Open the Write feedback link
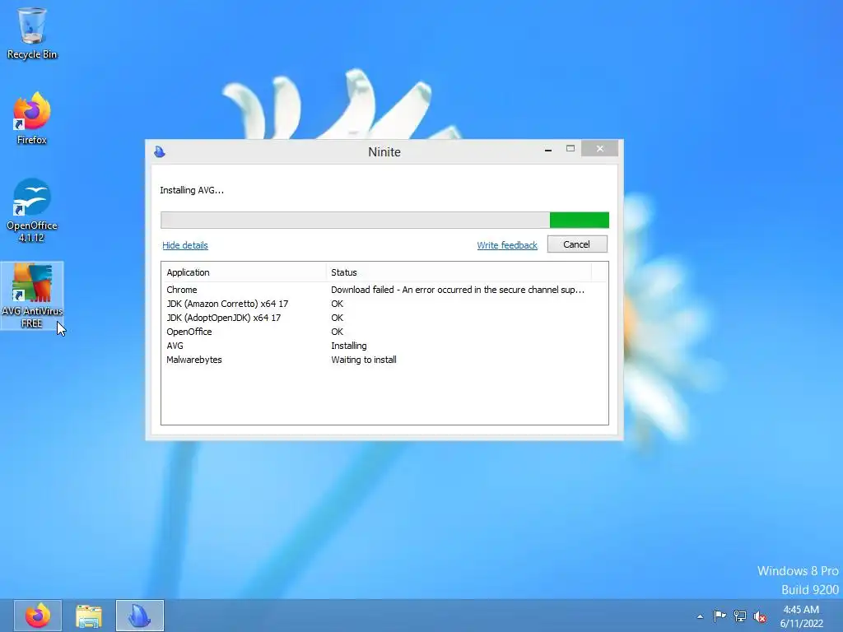 point(507,245)
